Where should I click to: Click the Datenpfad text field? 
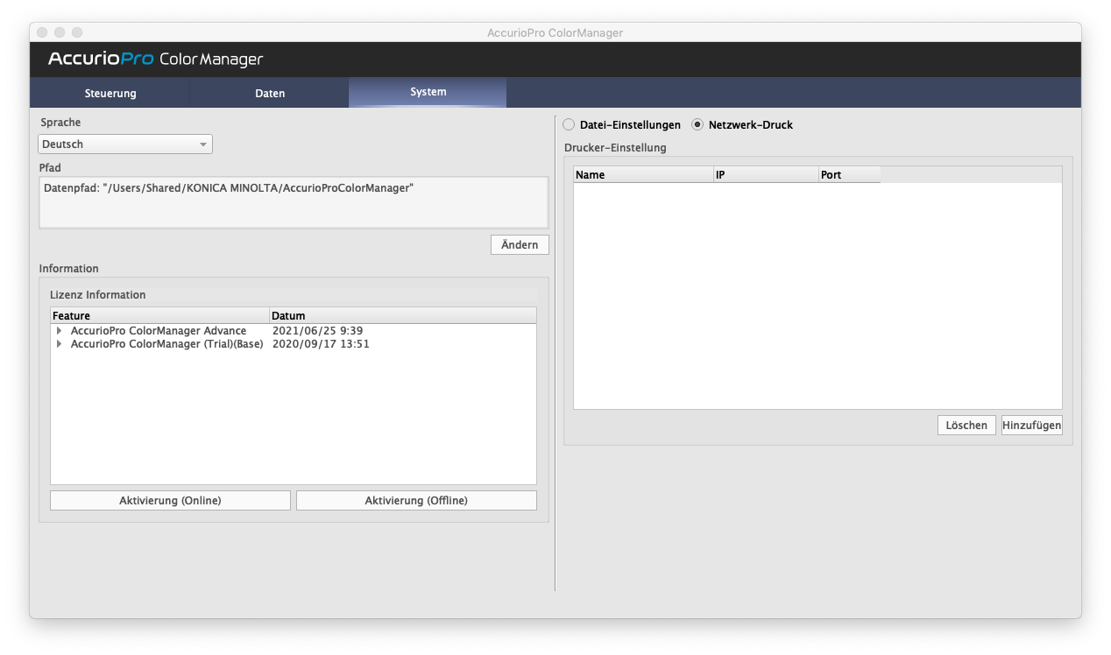pos(294,202)
